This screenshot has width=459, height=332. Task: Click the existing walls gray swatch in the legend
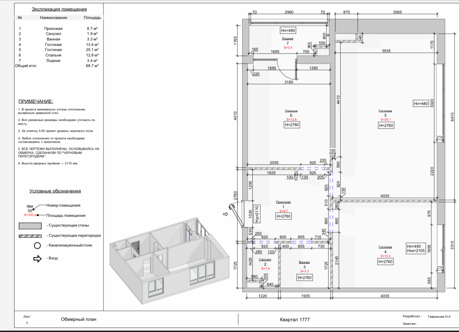pyautogui.click(x=30, y=226)
